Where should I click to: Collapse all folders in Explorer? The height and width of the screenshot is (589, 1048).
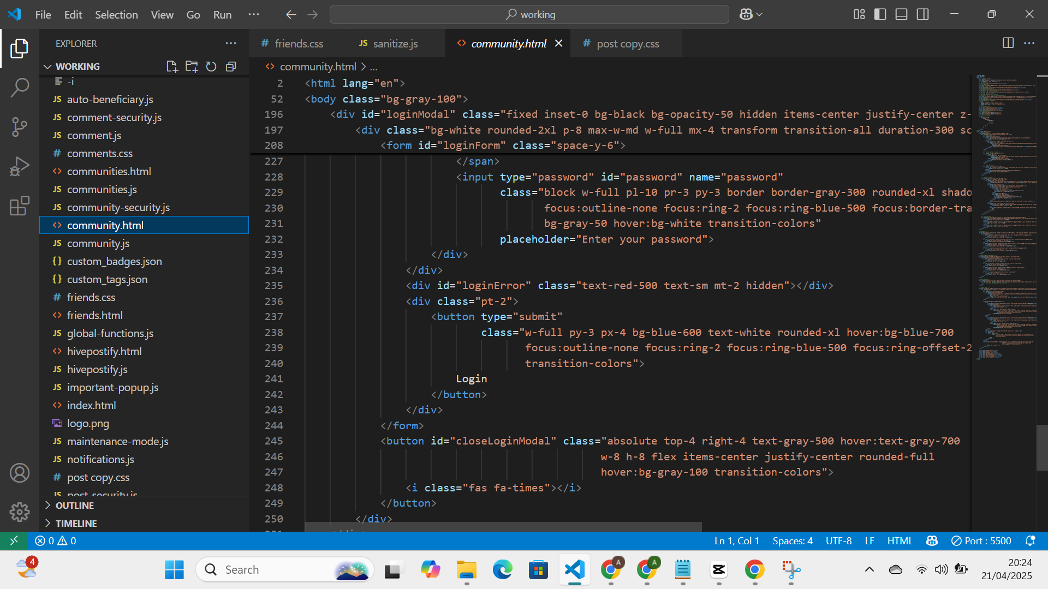pyautogui.click(x=231, y=67)
